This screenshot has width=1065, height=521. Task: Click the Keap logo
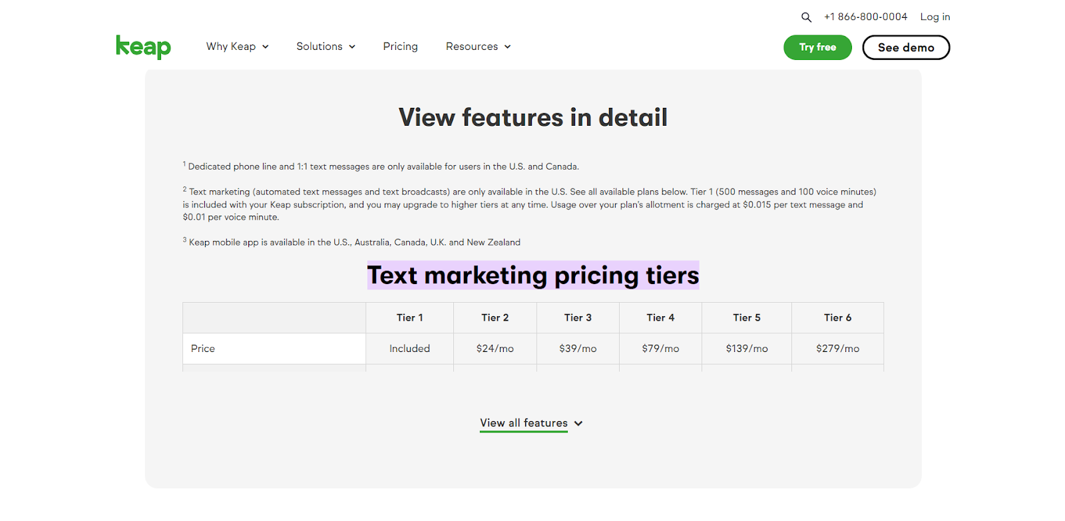tap(143, 47)
